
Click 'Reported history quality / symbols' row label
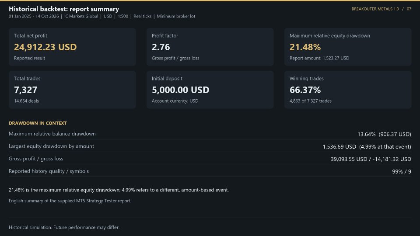click(49, 171)
